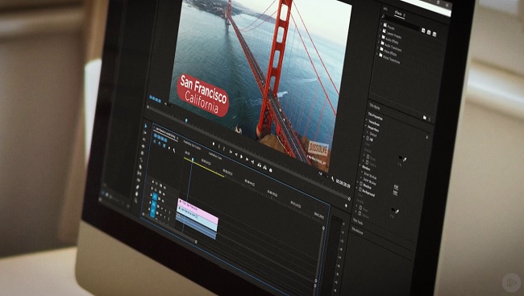Switch to the Info tab

click(385, 9)
